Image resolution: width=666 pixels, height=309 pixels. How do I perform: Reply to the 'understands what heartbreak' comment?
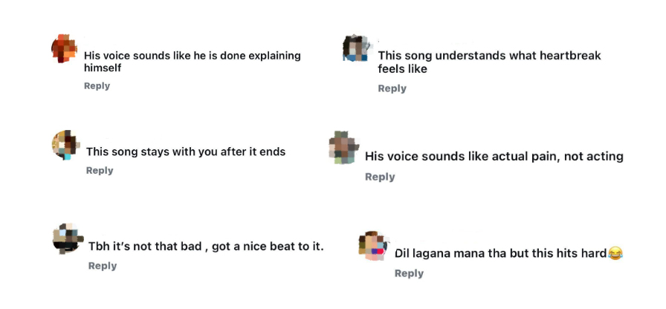click(x=392, y=88)
